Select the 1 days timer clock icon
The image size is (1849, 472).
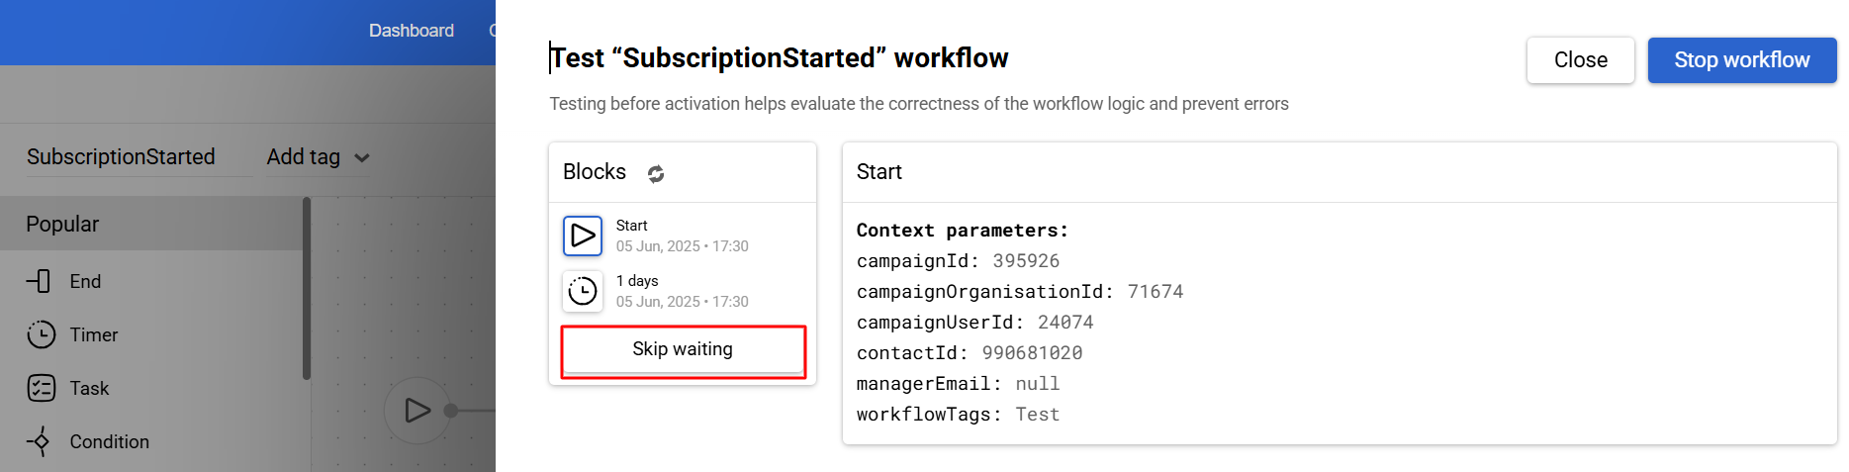583,291
